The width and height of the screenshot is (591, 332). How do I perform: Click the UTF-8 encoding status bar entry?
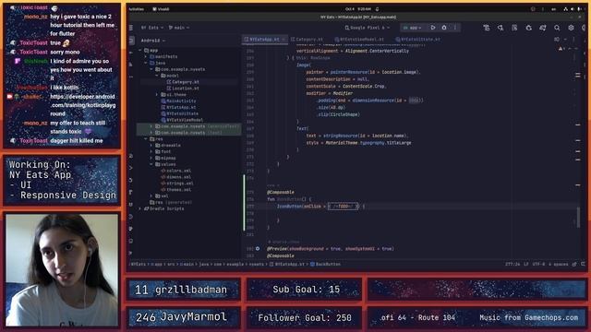(538, 265)
